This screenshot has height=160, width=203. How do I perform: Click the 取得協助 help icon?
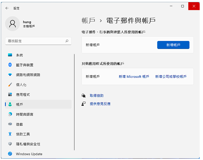pyautogui.click(x=83, y=96)
